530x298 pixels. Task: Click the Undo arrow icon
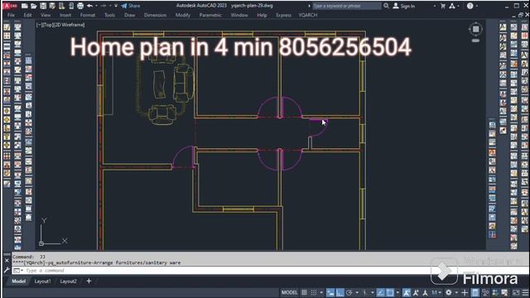coord(89,6)
